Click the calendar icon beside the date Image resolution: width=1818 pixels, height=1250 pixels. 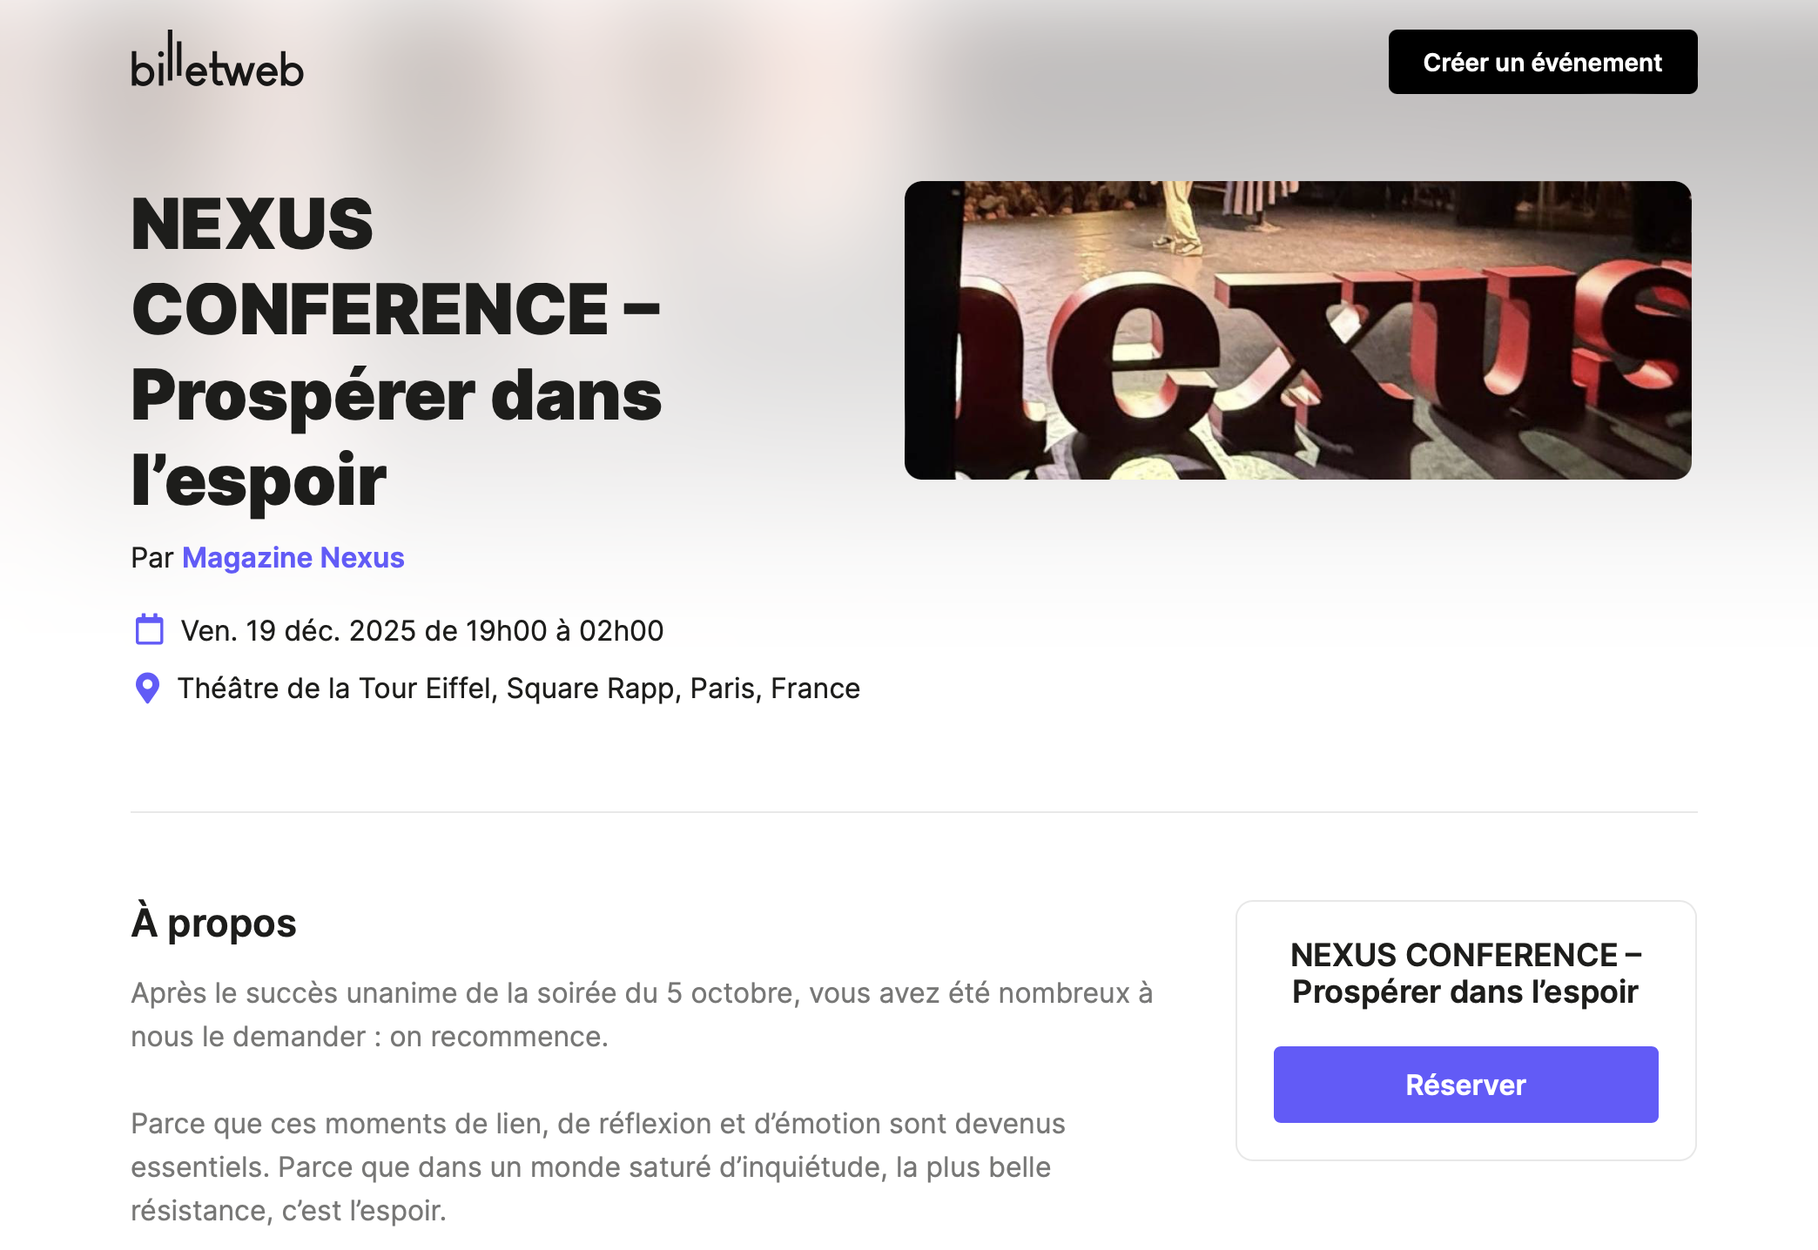(149, 629)
